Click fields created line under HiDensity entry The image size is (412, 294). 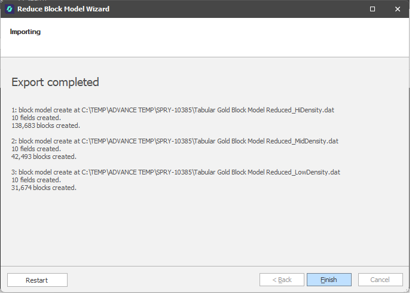[36, 118]
